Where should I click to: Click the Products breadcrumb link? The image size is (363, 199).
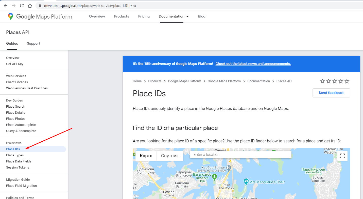coord(155,81)
